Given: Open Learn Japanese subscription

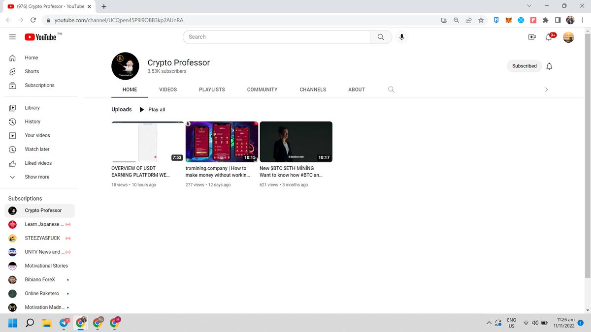Looking at the screenshot, I should click(x=39, y=224).
